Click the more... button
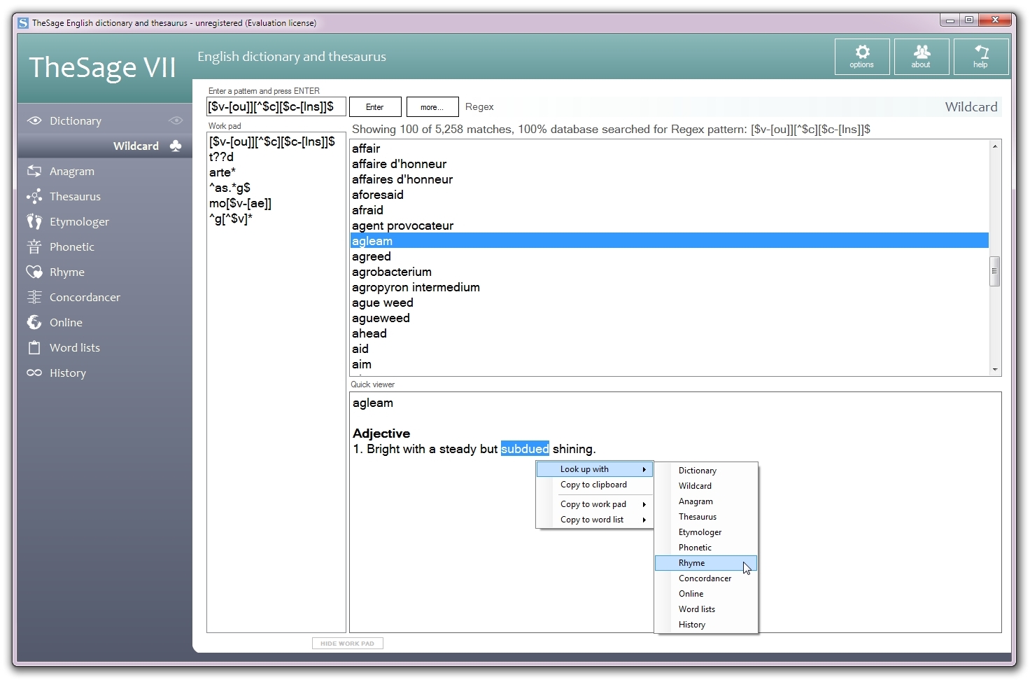Screen dimensions: 1030x680 432,107
